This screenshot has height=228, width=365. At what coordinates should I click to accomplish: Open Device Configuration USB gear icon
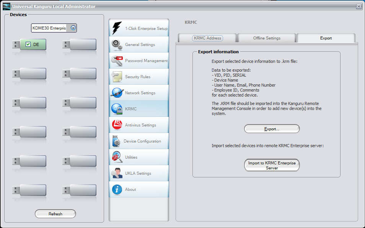click(116, 141)
